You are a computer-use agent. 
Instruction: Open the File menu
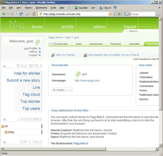(x=4, y=8)
